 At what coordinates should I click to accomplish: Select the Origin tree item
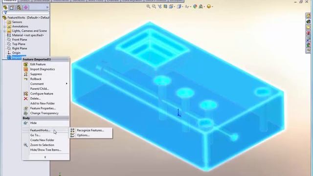click(x=16, y=53)
